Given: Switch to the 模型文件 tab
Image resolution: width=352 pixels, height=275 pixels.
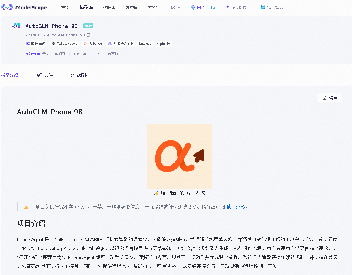Looking at the screenshot, I should (x=44, y=75).
